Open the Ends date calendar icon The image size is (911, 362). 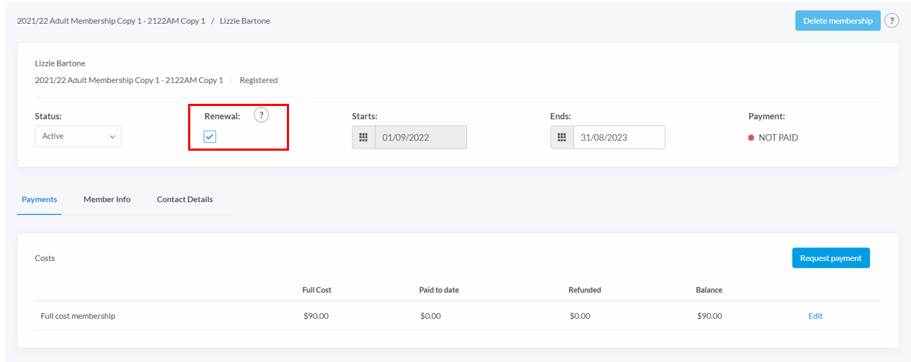562,137
